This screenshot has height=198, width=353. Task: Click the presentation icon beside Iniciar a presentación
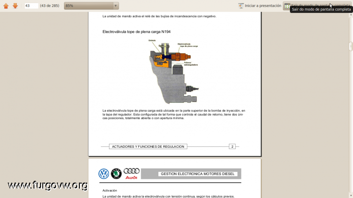pos(241,6)
